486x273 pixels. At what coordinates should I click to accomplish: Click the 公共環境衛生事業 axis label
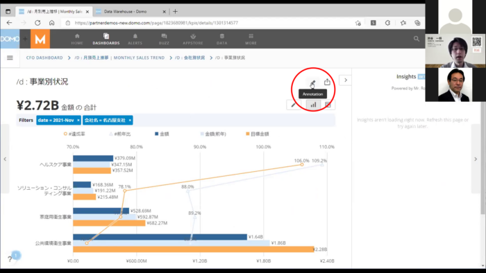[x=53, y=243]
